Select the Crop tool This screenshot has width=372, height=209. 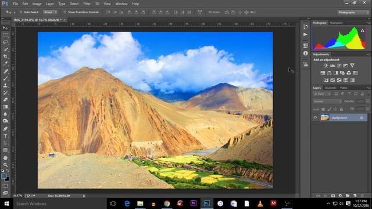(x=5, y=56)
